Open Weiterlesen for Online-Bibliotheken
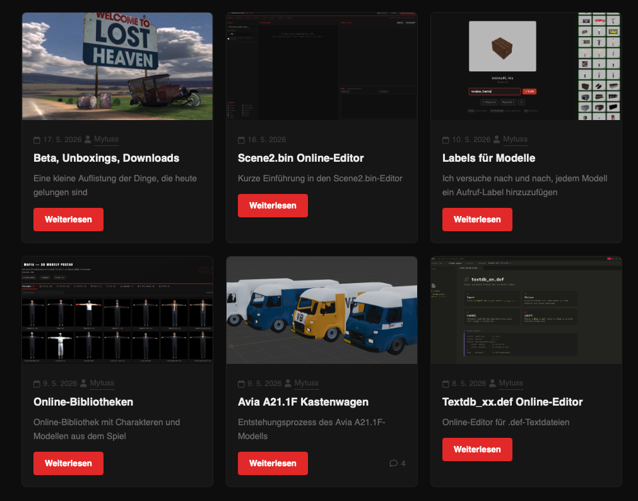The width and height of the screenshot is (638, 501). click(68, 463)
